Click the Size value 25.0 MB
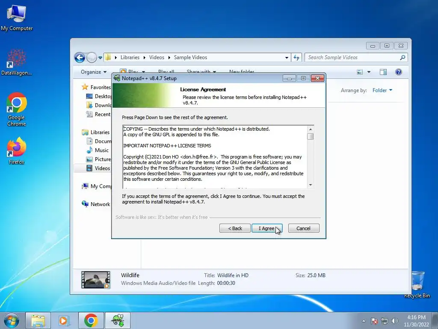The width and height of the screenshot is (438, 329). 316,275
